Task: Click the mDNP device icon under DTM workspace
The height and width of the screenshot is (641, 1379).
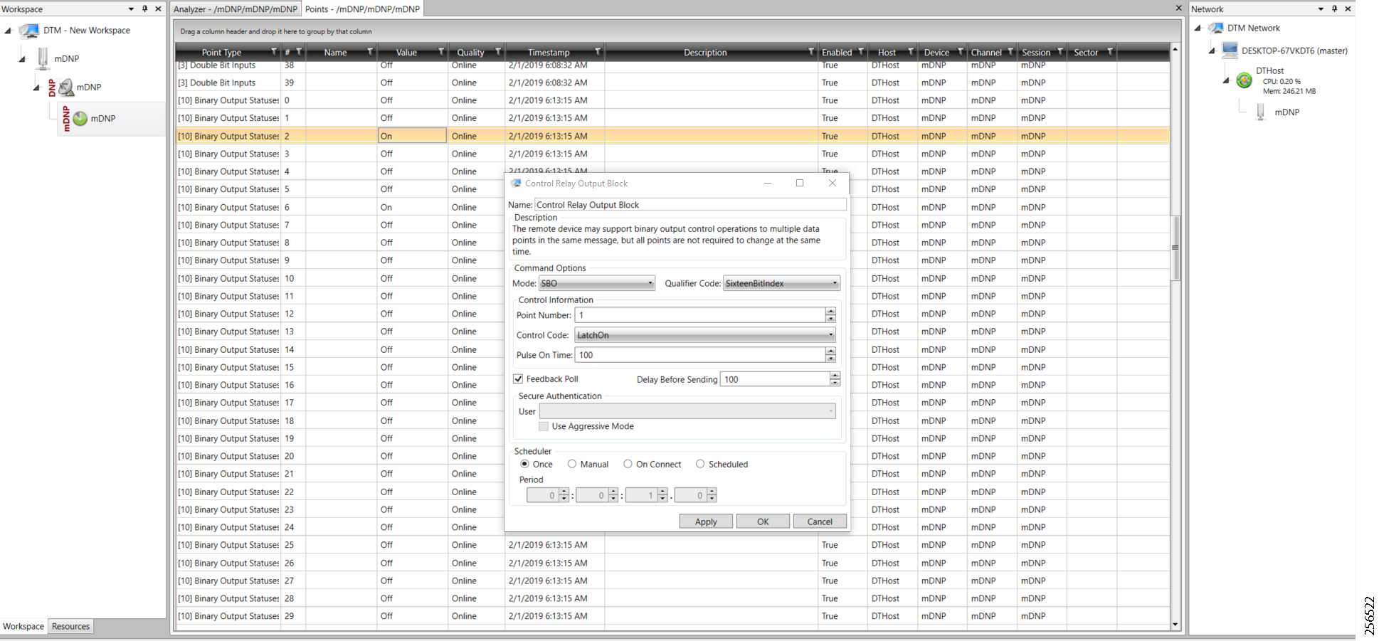Action: 43,58
